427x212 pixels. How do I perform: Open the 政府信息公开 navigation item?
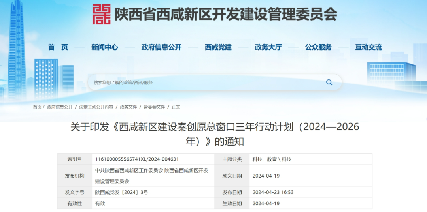(161, 47)
